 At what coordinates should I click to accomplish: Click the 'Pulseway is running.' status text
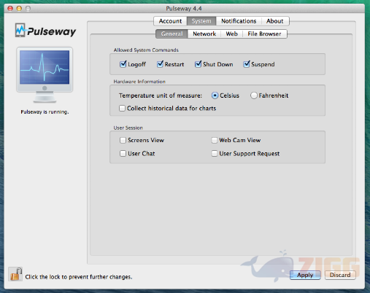pyautogui.click(x=45, y=112)
